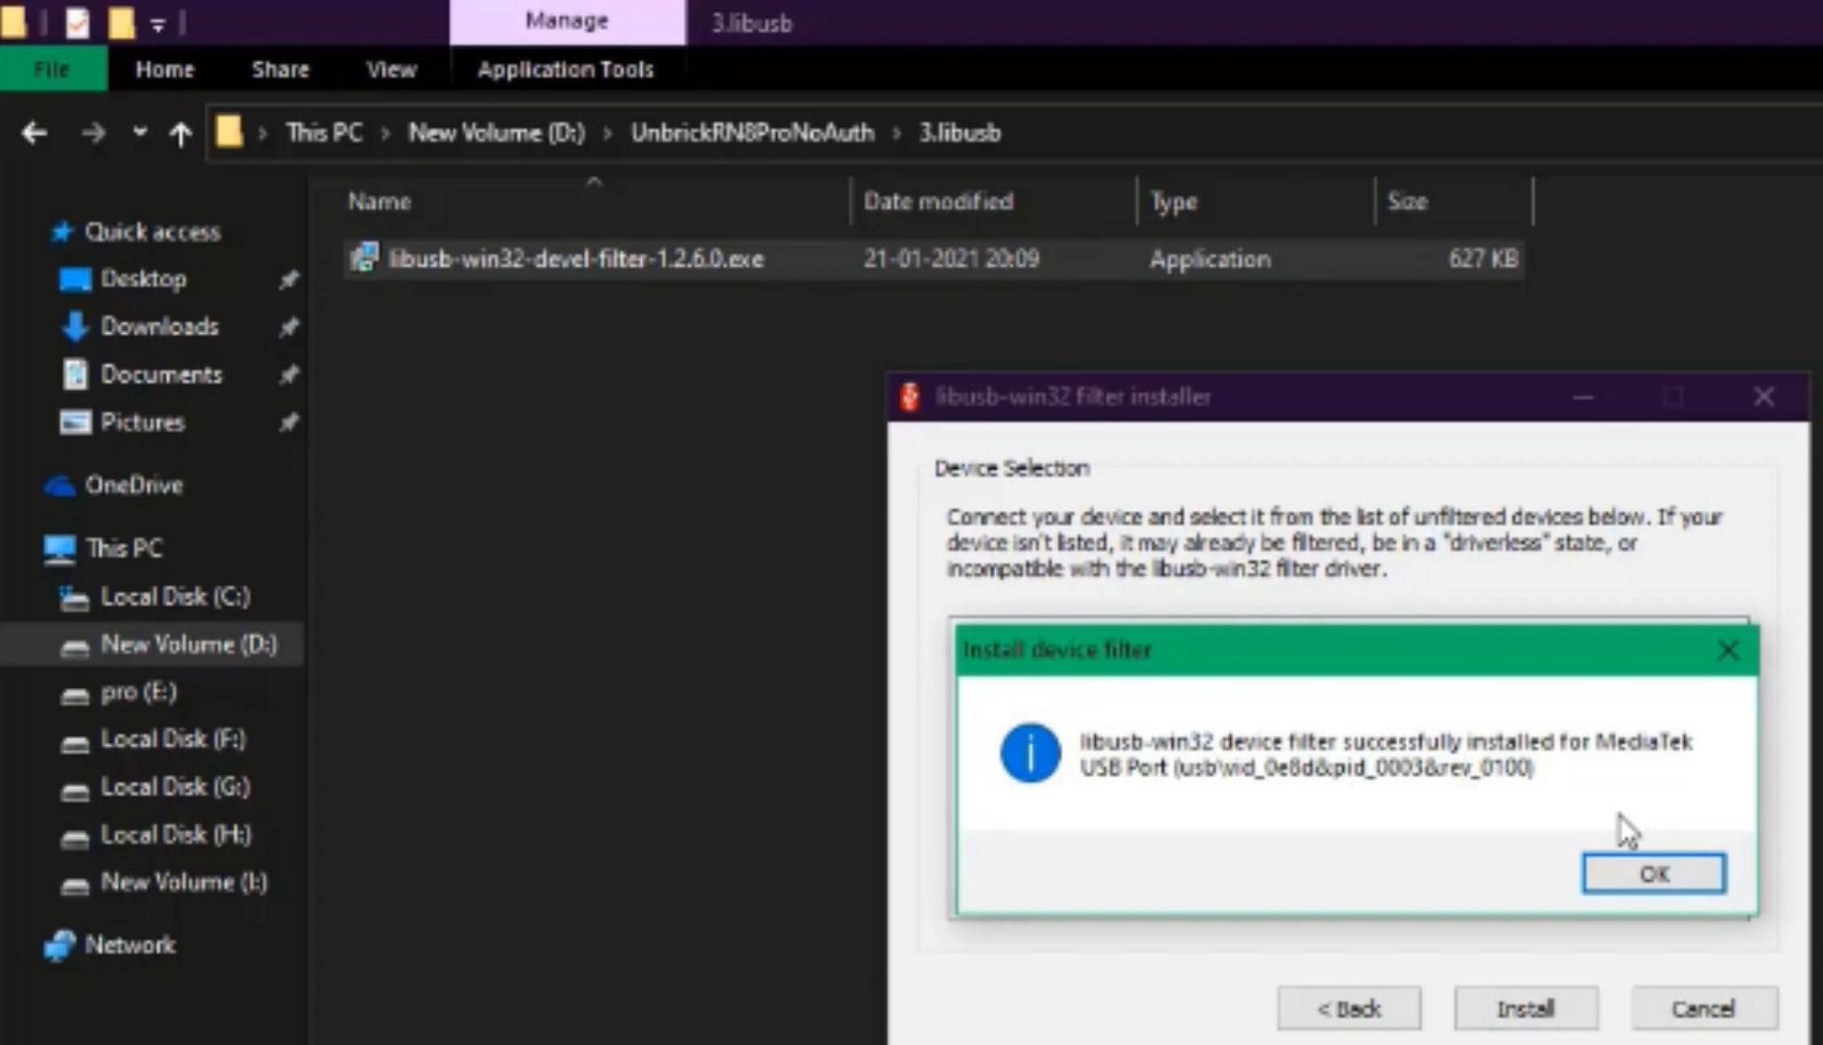Viewport: 1823px width, 1045px height.
Task: Open Local Disk (C:) drive
Action: click(174, 596)
